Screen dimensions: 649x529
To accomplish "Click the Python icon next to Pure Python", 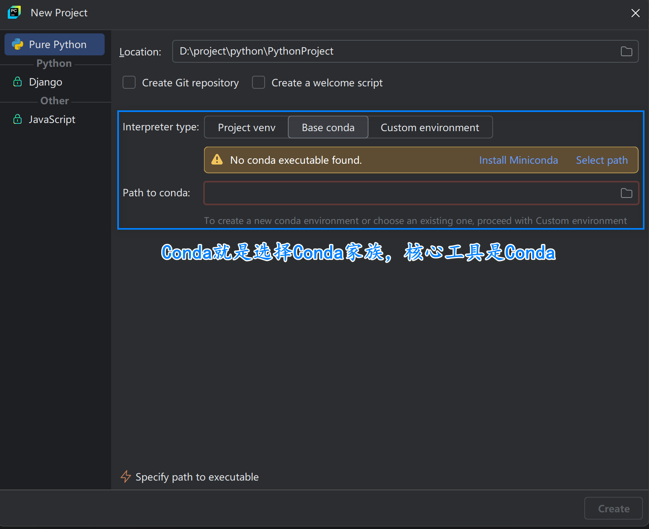I will click(x=18, y=44).
